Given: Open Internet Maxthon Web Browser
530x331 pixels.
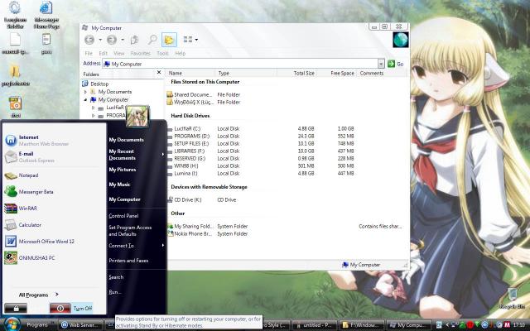Looking at the screenshot, I should click(x=37, y=140).
